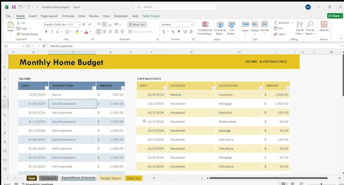Toggle Center horizontal alignment

click(x=104, y=32)
